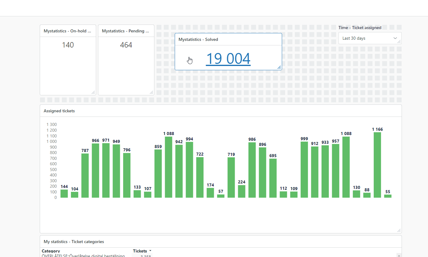Expand the time filter using its chevron

point(395,38)
